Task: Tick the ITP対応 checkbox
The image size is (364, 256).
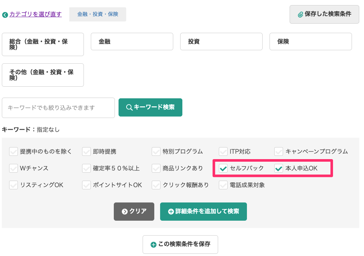Action: tap(223, 151)
